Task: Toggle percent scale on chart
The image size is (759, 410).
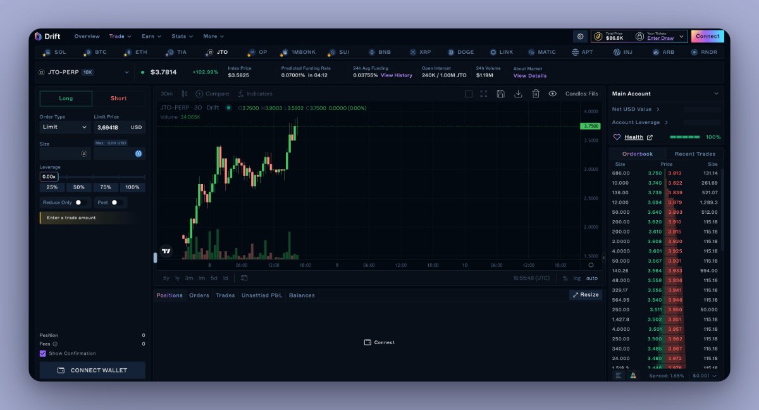Action: [x=565, y=278]
